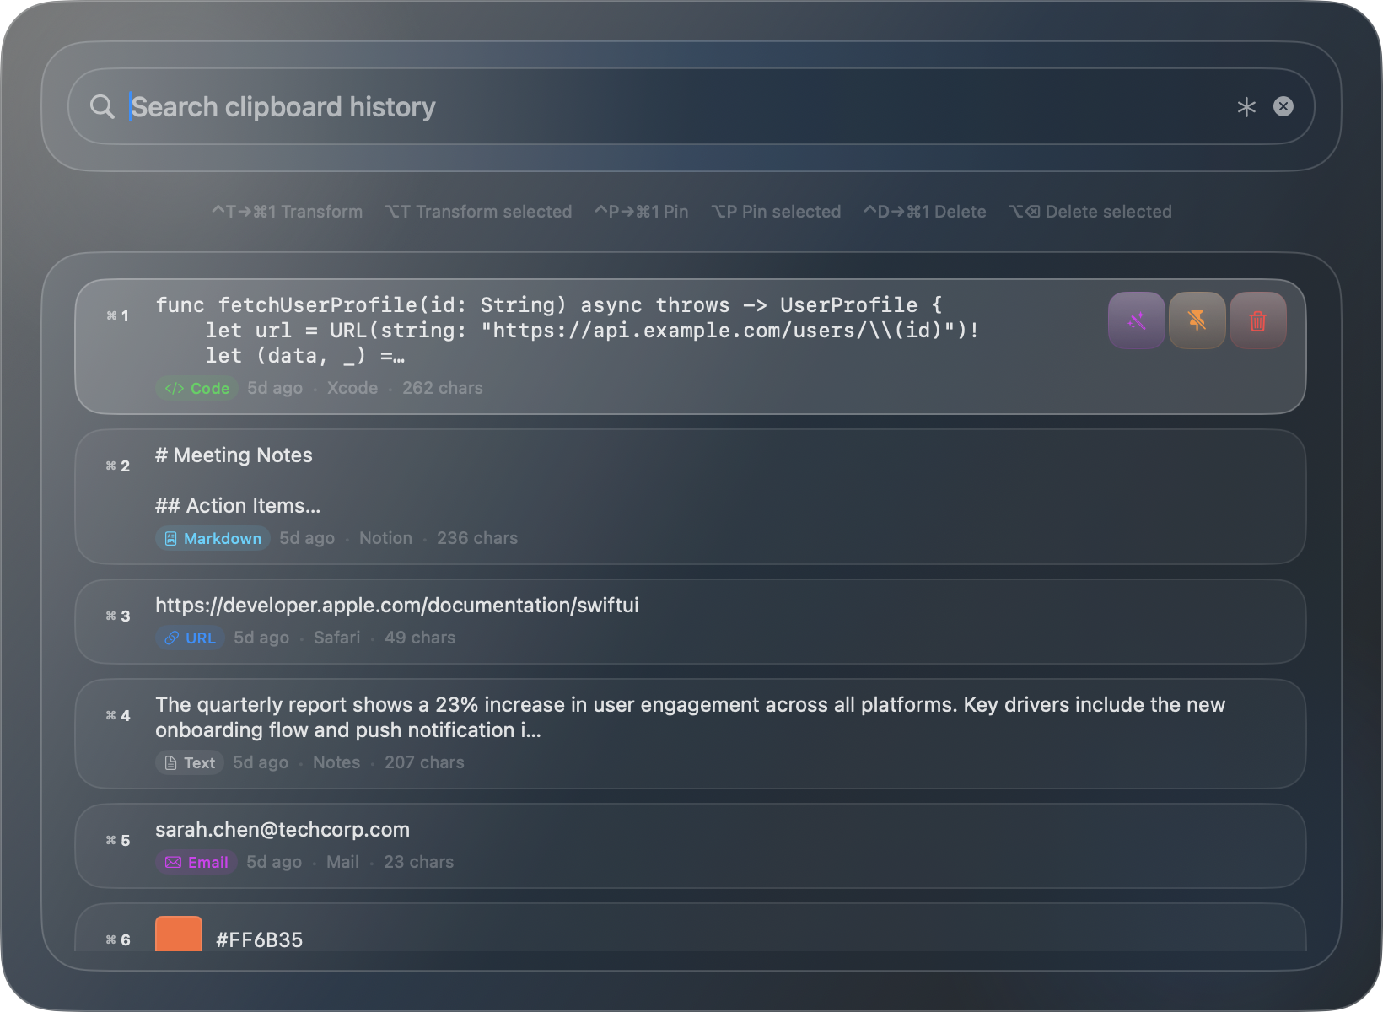The width and height of the screenshot is (1383, 1012).
Task: Select the func fetchUserProfile code clip
Action: [691, 347]
